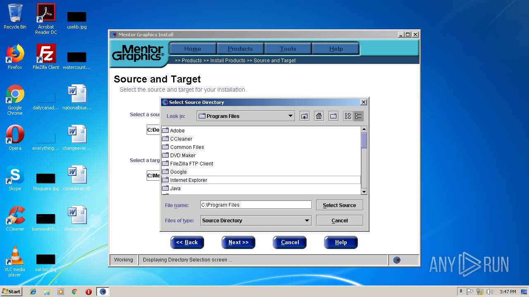Image resolution: width=529 pixels, height=297 pixels.
Task: Open usekb.jpg on desktop
Action: (x=77, y=20)
